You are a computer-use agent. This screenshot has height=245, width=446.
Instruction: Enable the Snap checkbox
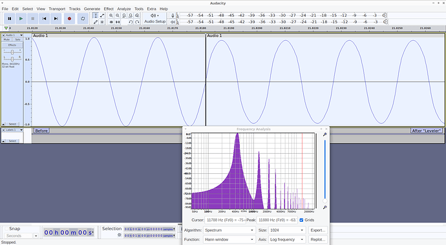coord(6,229)
